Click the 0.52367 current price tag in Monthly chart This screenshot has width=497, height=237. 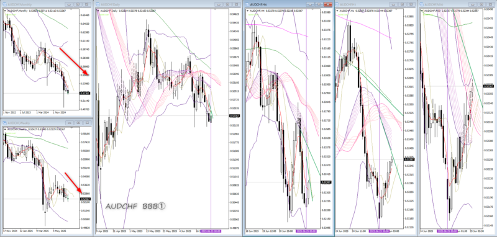click(85, 93)
